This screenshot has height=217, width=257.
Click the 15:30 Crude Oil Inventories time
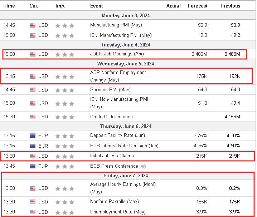click(9, 117)
